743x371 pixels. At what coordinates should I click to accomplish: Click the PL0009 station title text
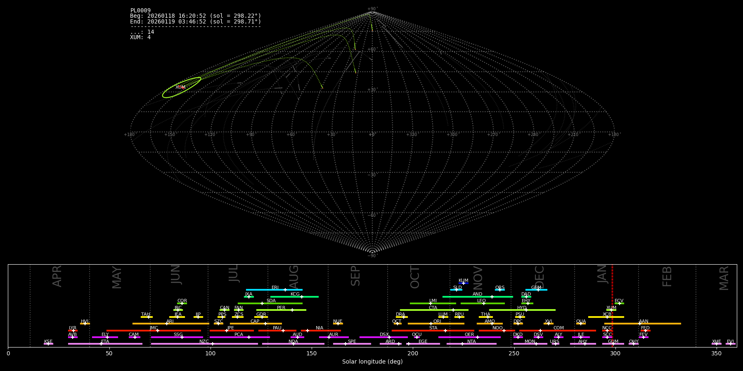coord(140,11)
